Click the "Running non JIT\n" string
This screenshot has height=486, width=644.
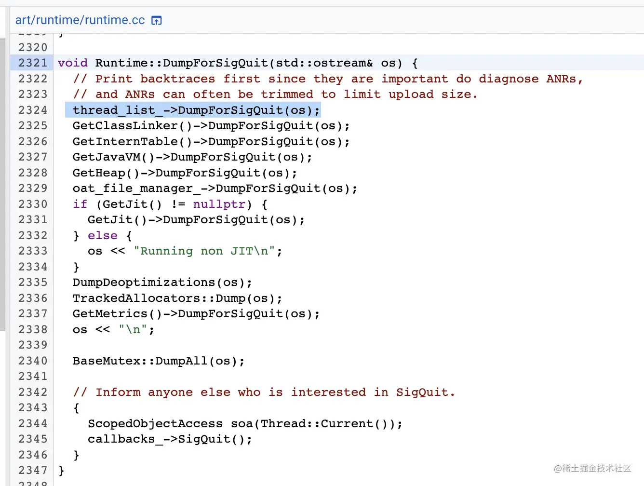(204, 251)
